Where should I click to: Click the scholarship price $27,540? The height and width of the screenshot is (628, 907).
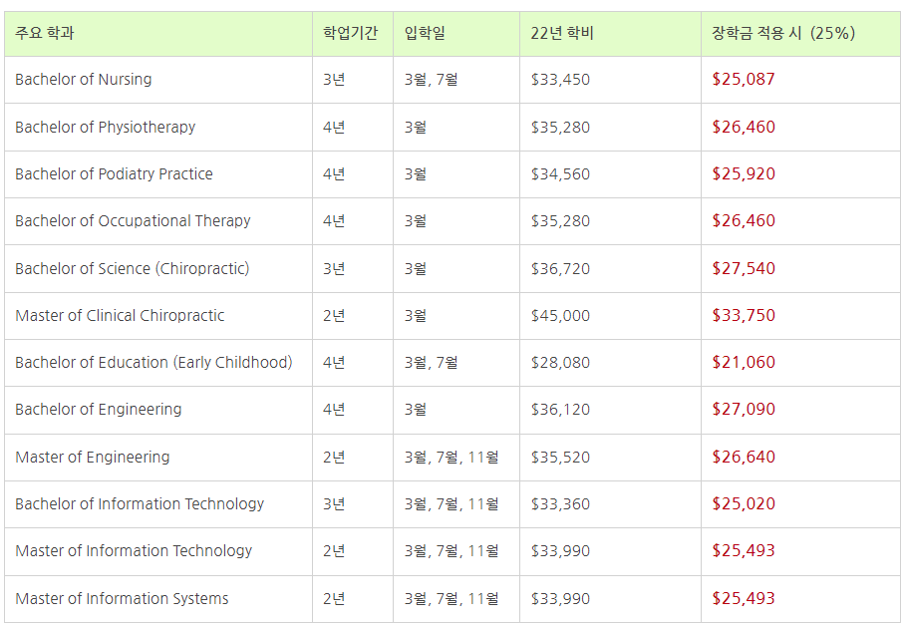(x=744, y=268)
